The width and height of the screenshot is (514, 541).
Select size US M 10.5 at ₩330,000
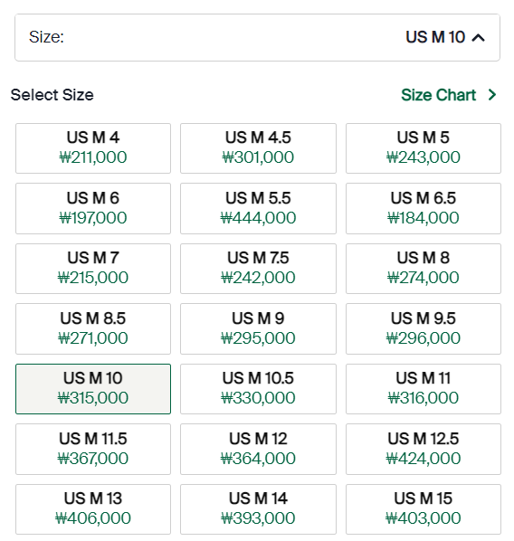click(258, 389)
